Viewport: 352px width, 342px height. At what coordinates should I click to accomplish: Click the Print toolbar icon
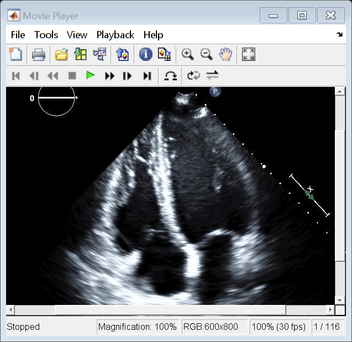click(x=38, y=54)
